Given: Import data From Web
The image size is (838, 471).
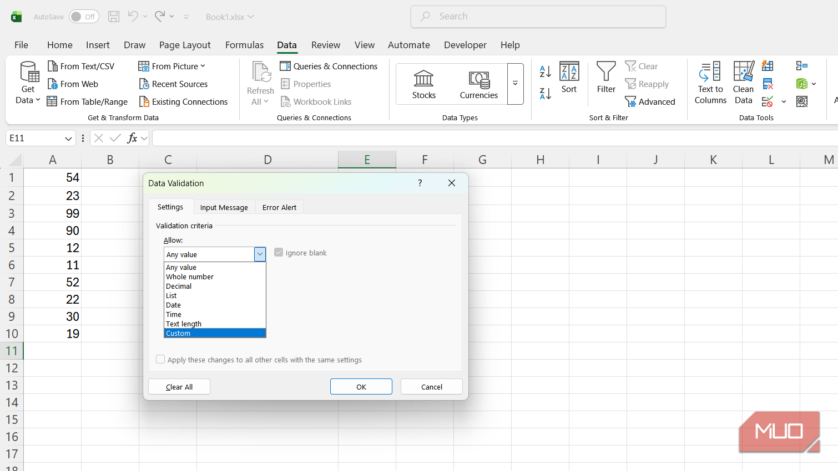Looking at the screenshot, I should (73, 84).
